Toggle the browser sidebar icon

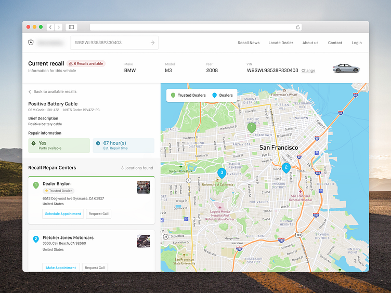point(71,27)
